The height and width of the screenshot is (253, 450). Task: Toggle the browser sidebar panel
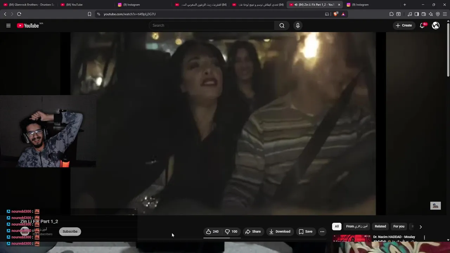point(417,14)
